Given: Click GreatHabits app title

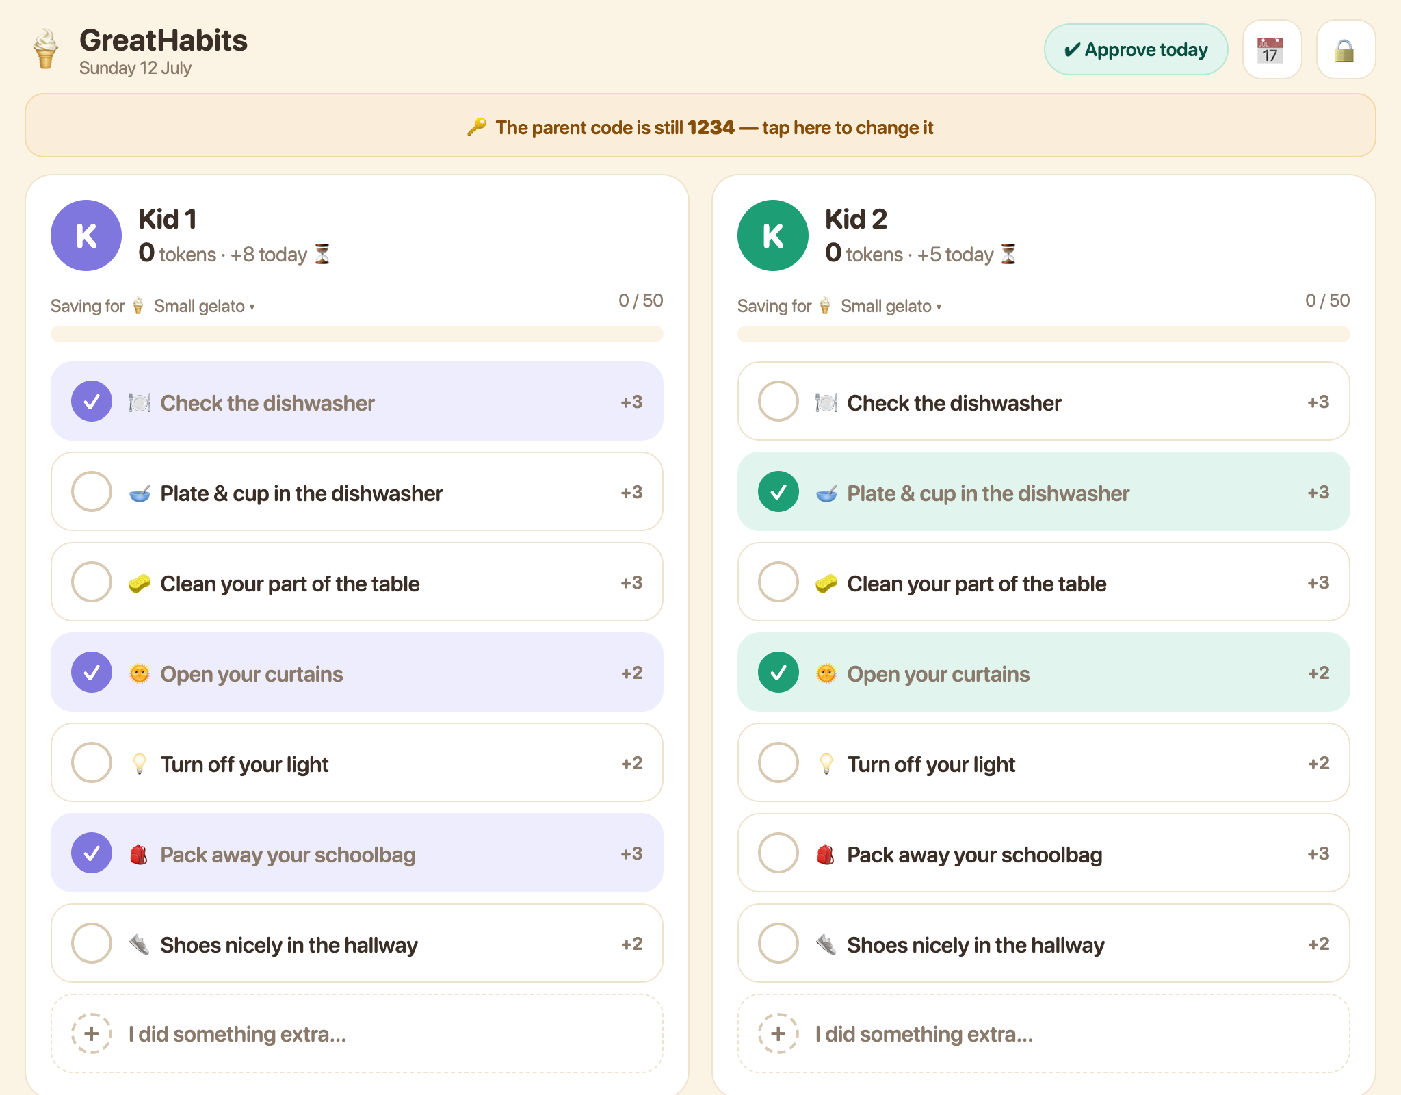Looking at the screenshot, I should 163,40.
